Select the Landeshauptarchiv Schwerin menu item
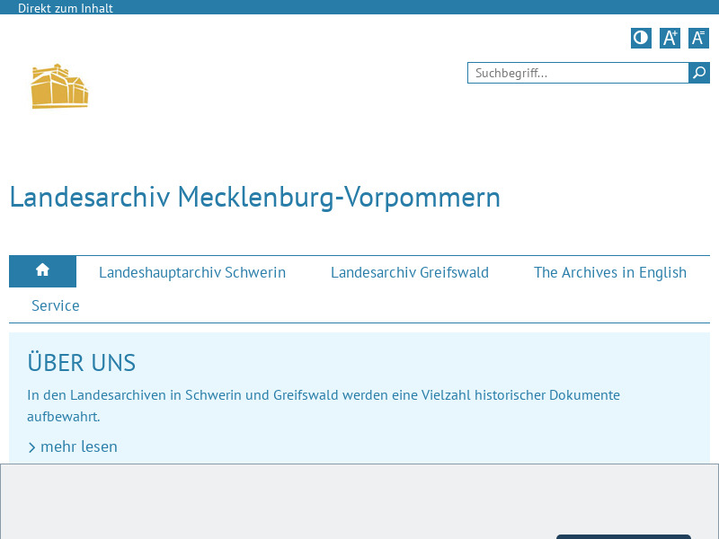The height and width of the screenshot is (539, 719). pyautogui.click(x=192, y=272)
